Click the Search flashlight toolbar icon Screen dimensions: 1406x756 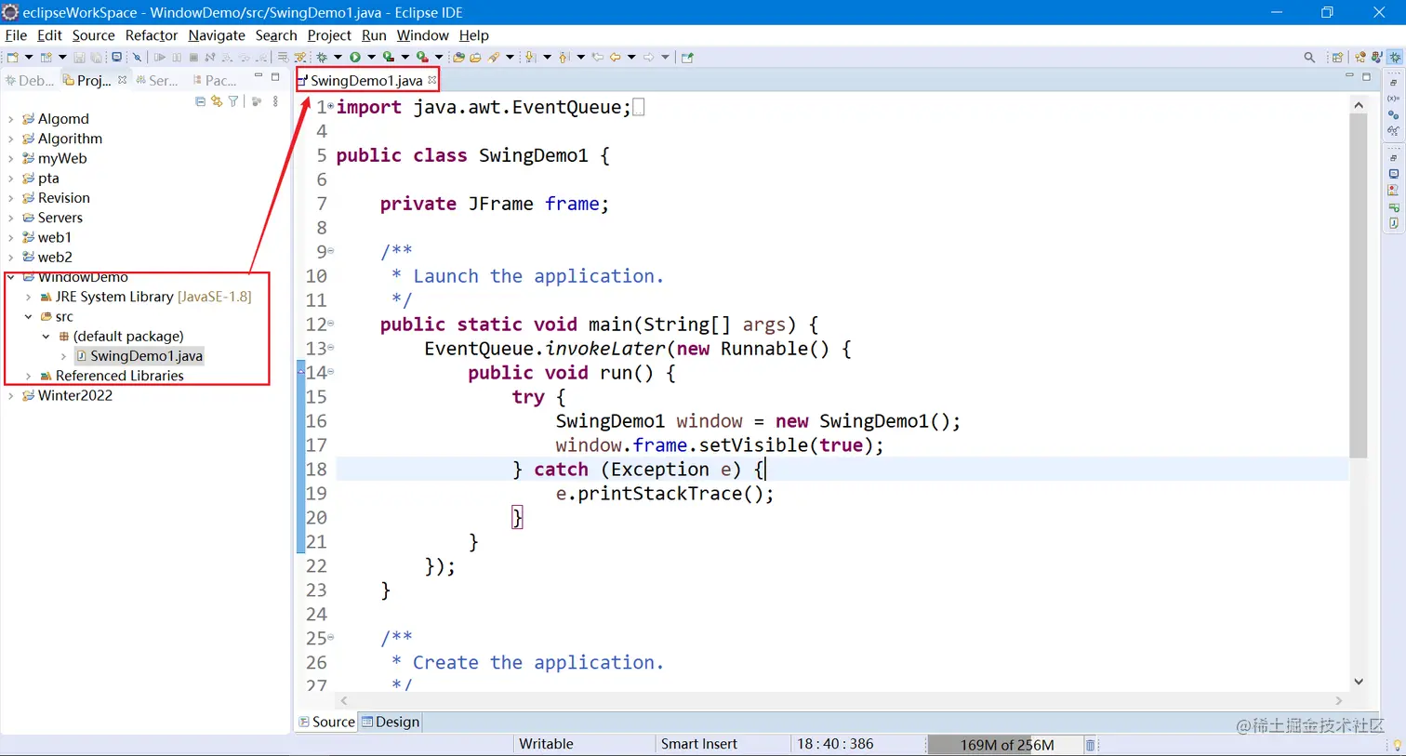[x=494, y=57]
